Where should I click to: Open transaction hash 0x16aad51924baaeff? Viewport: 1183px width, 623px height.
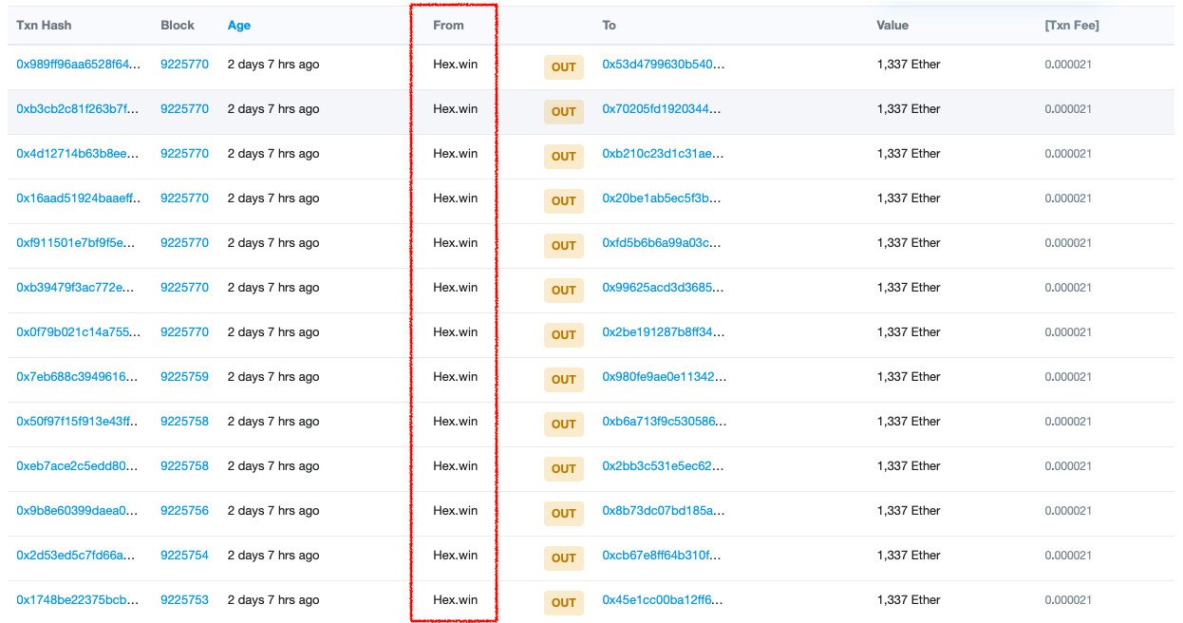[x=79, y=198]
